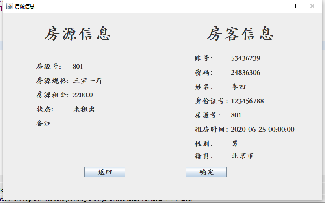This screenshot has height=203, width=325.
Task: Select rental time 2020-06-25 00:00:00
Action: [x=262, y=130]
